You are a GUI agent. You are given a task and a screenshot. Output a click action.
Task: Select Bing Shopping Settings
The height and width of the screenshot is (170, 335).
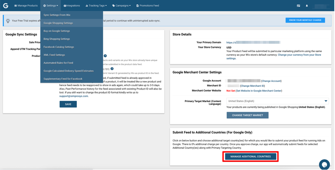coord(72,39)
